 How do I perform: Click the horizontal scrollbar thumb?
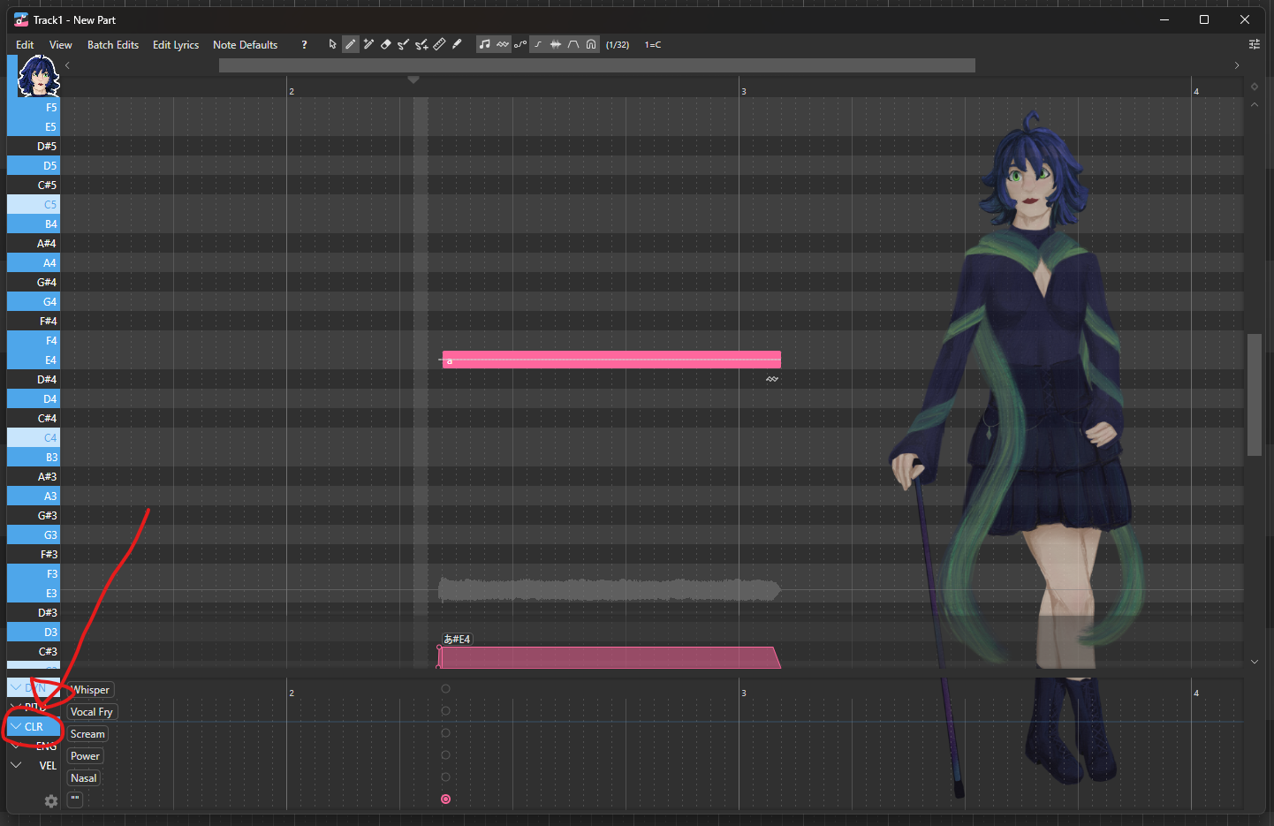click(597, 65)
